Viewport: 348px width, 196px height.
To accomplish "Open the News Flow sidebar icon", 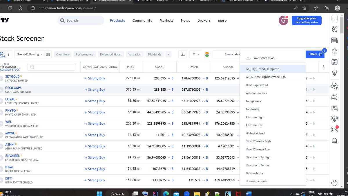I will [334, 40].
